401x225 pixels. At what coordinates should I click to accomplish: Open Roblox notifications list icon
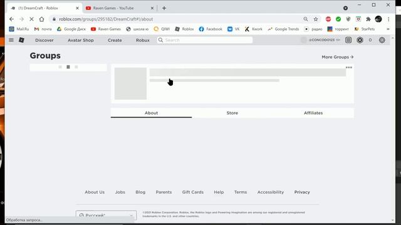348,40
